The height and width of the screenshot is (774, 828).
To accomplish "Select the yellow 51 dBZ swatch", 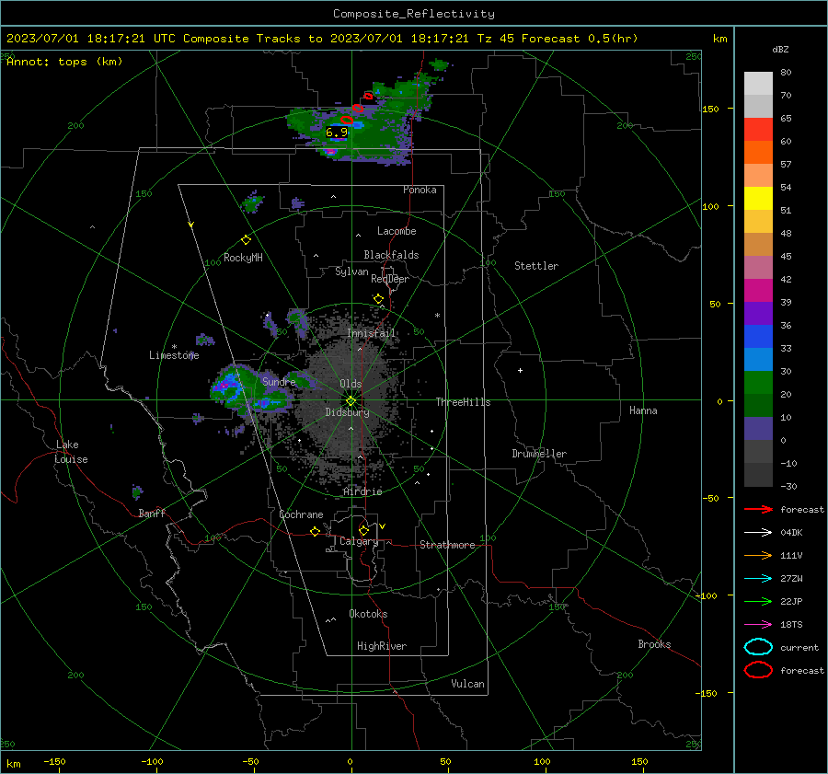I will pos(758,198).
